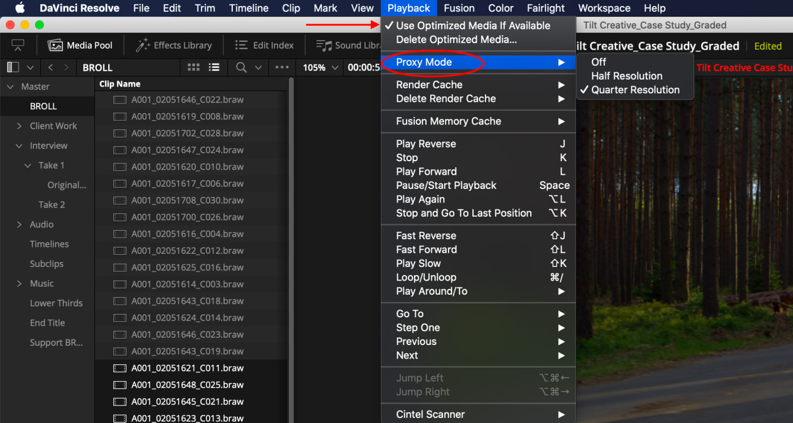Screen dimensions: 793x423
Task: Click the monitor presentation icon in the toolbar
Action: click(18, 45)
